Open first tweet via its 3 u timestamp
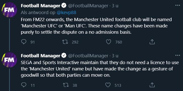 (115, 6)
